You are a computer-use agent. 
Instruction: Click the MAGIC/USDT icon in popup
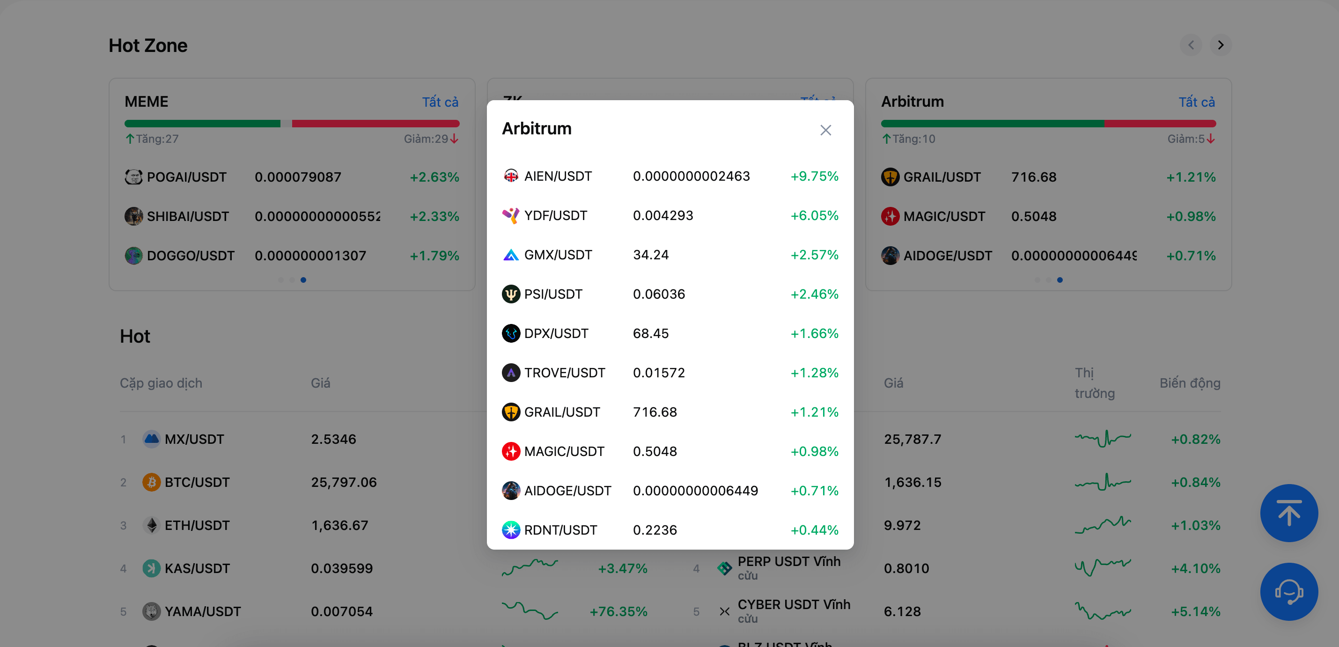(511, 451)
